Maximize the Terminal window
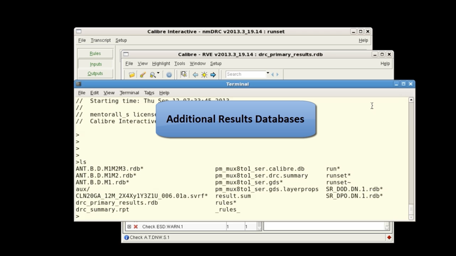The image size is (456, 256). point(403,84)
